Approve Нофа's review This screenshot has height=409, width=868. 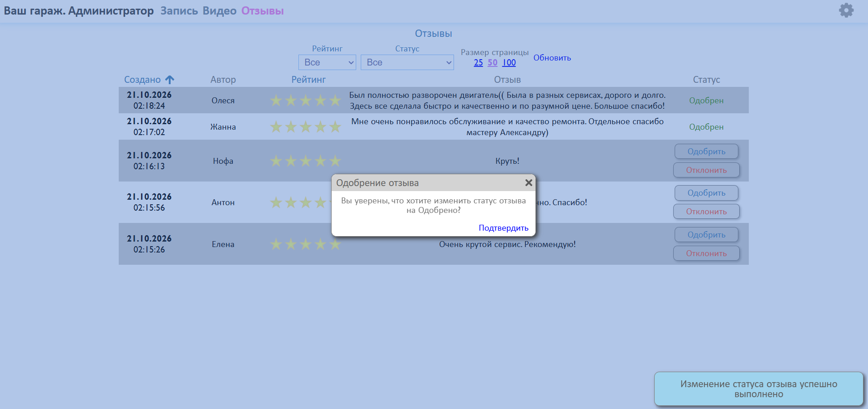click(707, 151)
